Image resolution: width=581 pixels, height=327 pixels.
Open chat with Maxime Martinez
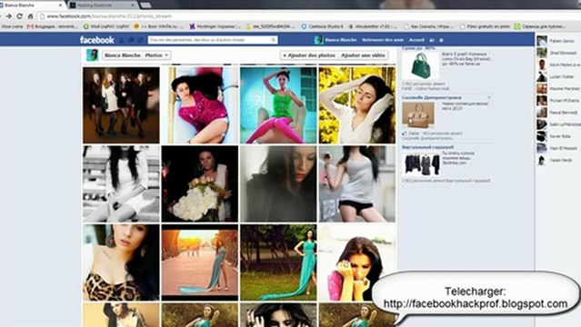(x=557, y=88)
